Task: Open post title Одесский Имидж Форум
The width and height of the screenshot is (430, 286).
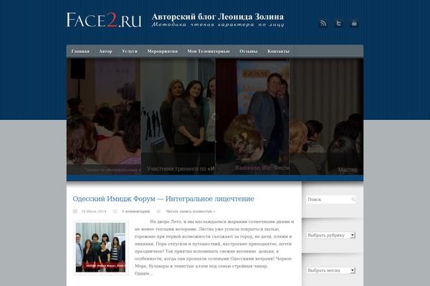Action: tap(163, 199)
